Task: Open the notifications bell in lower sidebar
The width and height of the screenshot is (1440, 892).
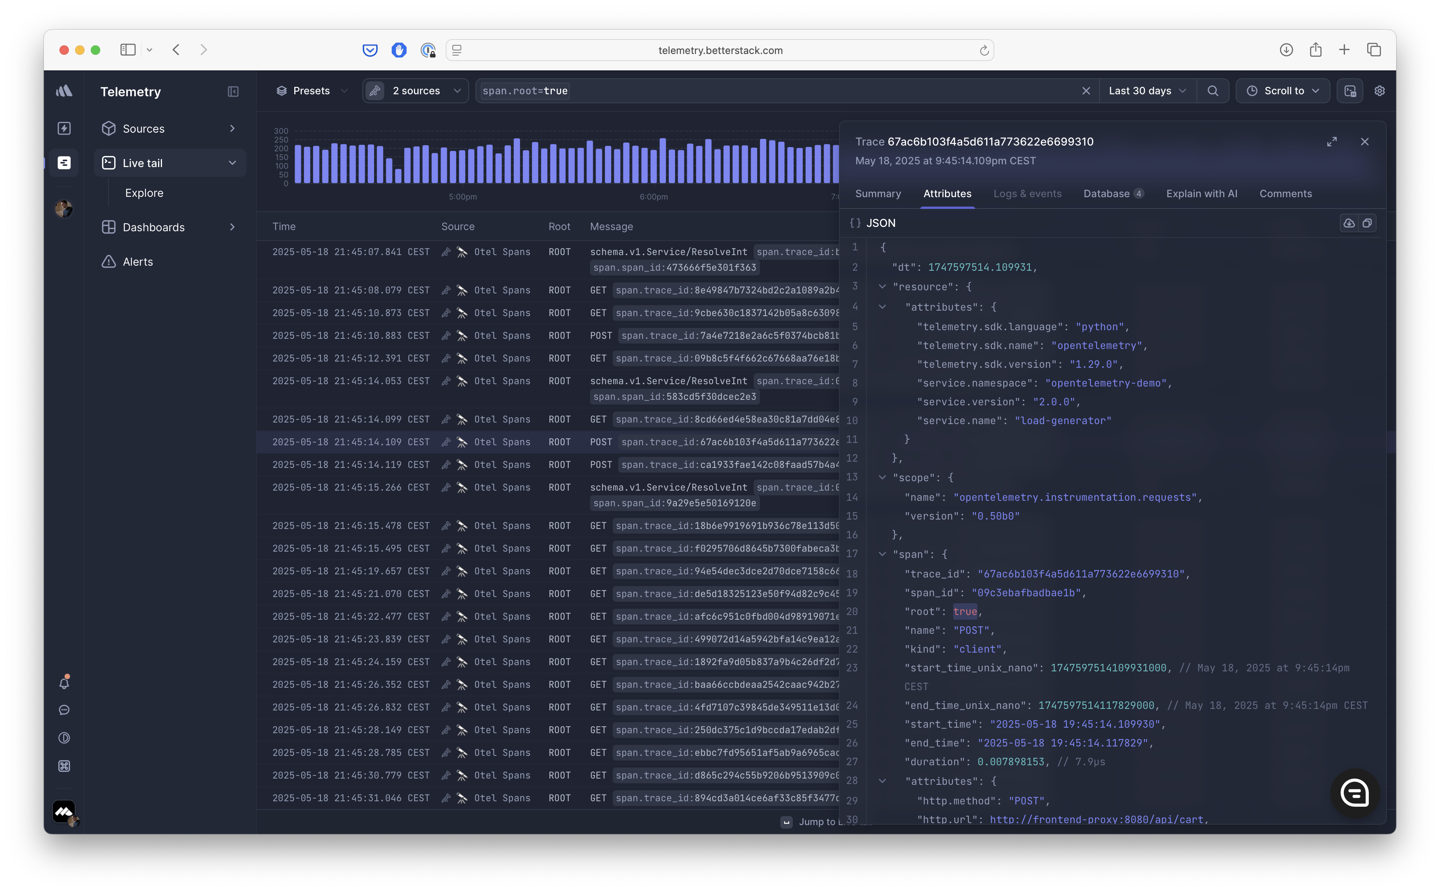Action: point(64,683)
